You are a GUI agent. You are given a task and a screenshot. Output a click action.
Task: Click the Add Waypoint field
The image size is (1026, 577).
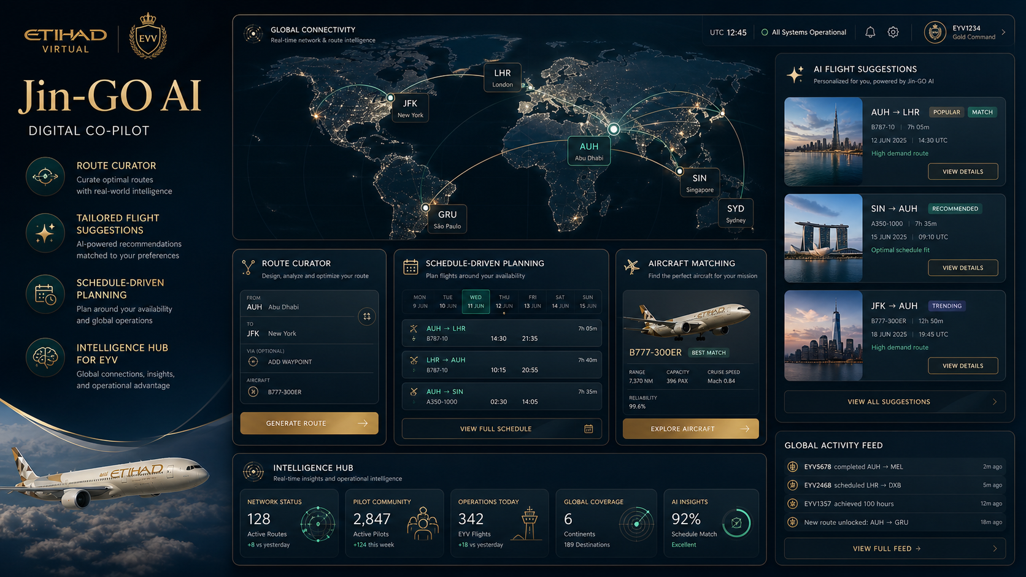309,358
